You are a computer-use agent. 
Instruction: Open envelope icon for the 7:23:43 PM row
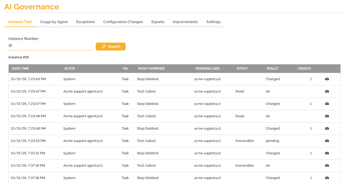click(327, 79)
